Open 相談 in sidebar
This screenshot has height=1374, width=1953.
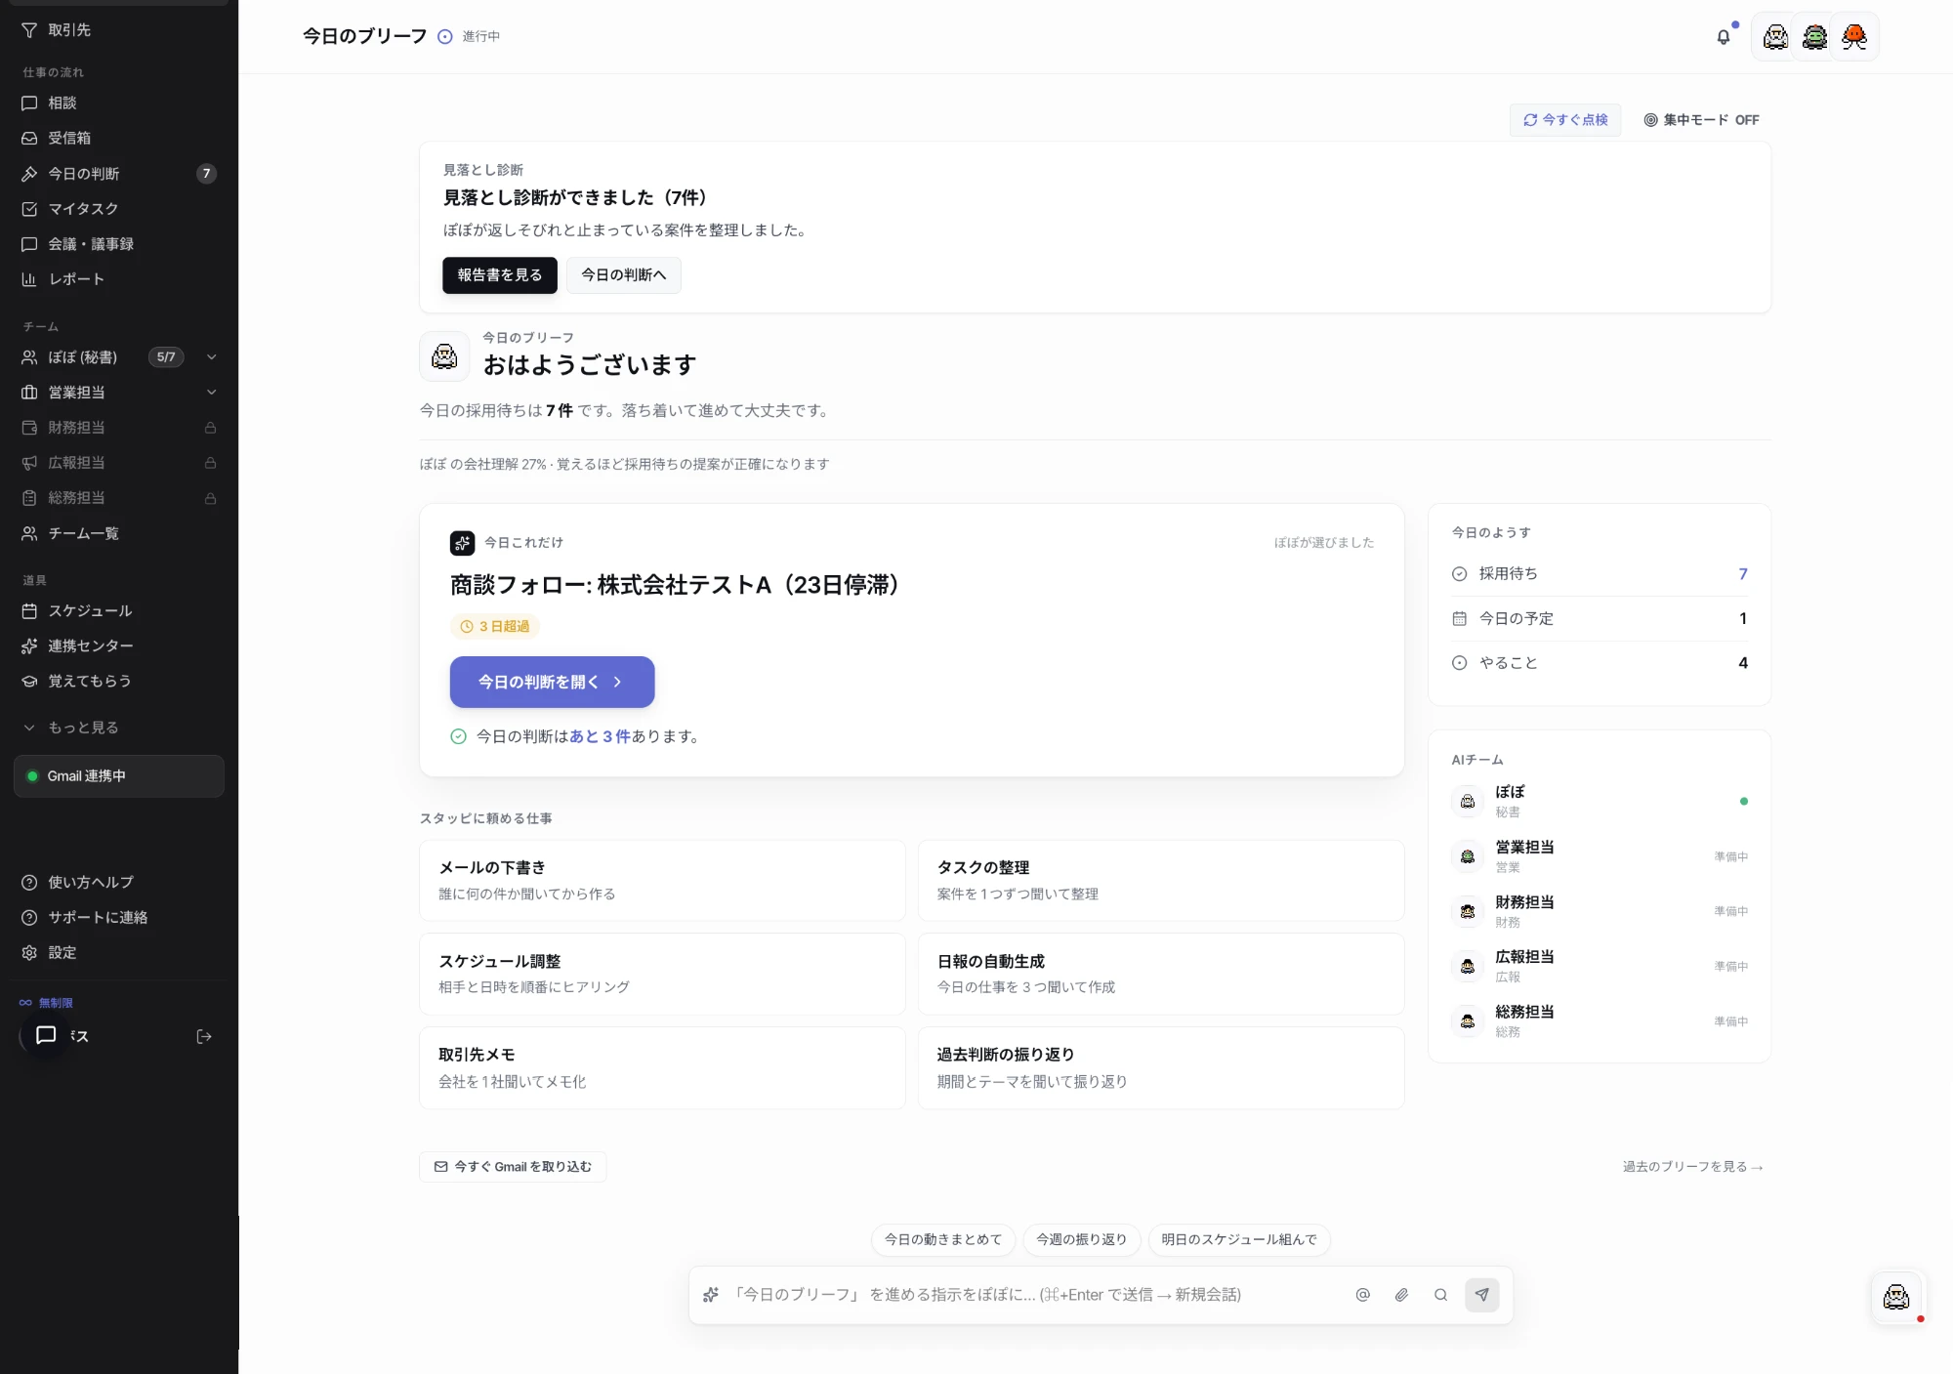click(x=119, y=103)
